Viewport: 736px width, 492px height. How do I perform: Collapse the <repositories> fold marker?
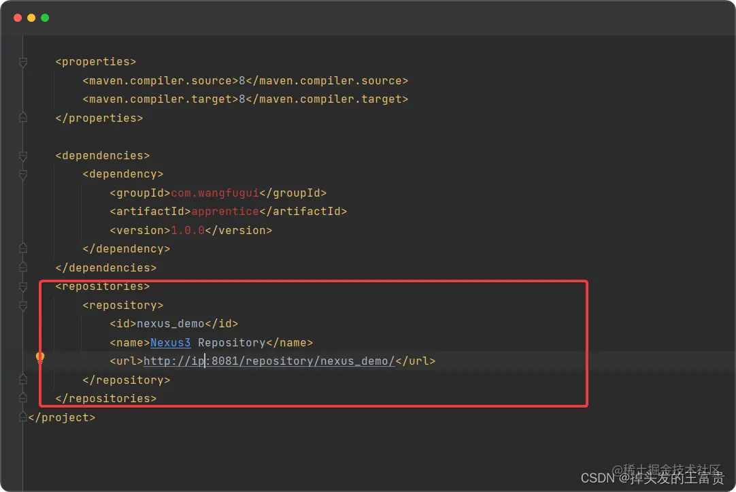[22, 286]
